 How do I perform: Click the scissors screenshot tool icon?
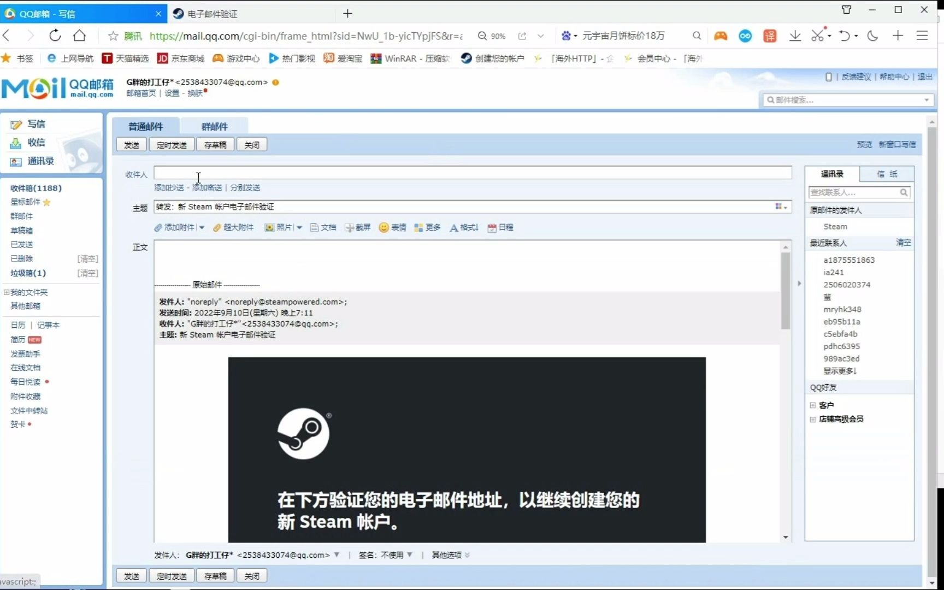click(817, 36)
